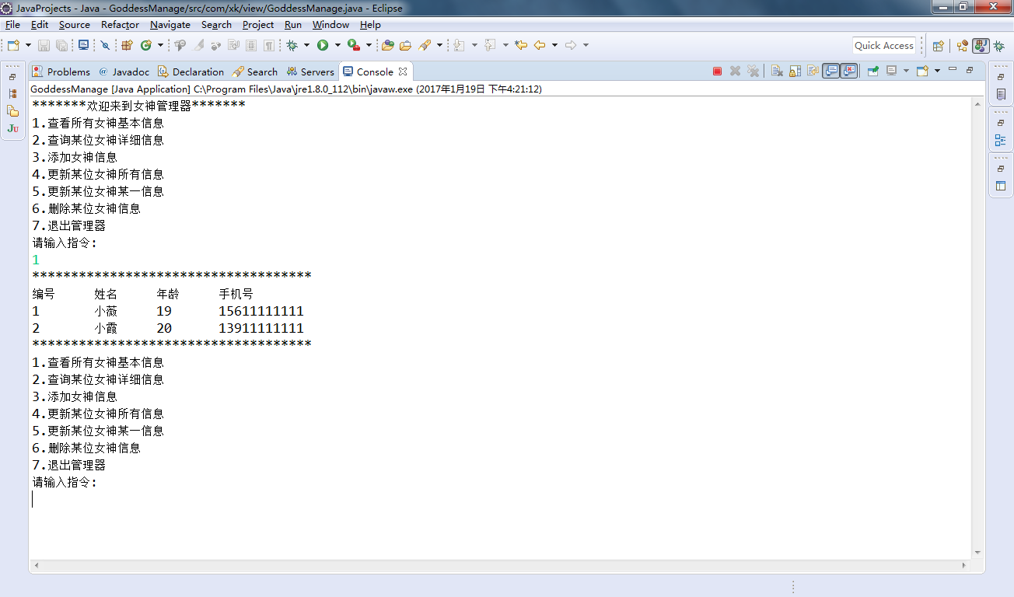Screen dimensions: 1014x597
Task: Click the Open Task folder icon
Action: click(x=405, y=45)
